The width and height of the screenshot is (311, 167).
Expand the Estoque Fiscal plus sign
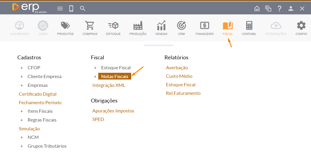pyautogui.click(x=95, y=68)
